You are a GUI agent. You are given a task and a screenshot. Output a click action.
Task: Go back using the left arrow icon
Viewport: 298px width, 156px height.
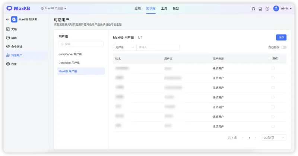7,19
